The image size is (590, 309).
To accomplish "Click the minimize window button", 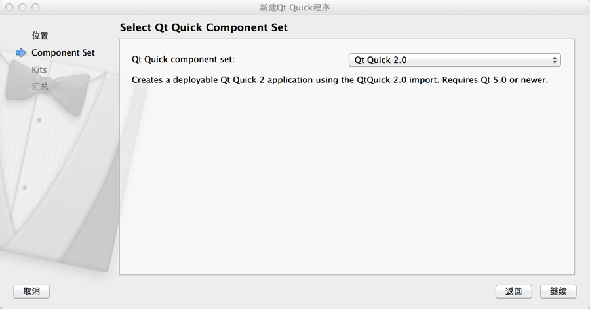I will (x=22, y=8).
